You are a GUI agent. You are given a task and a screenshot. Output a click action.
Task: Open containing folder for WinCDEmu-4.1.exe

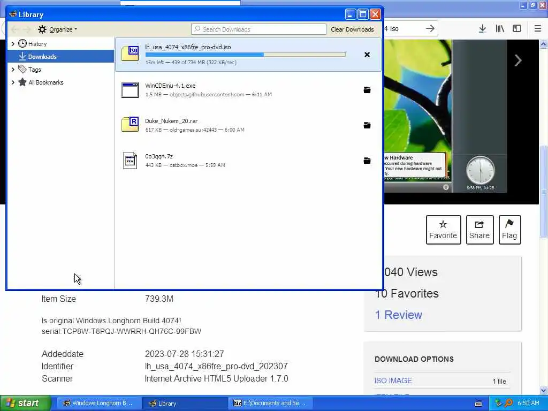[367, 90]
